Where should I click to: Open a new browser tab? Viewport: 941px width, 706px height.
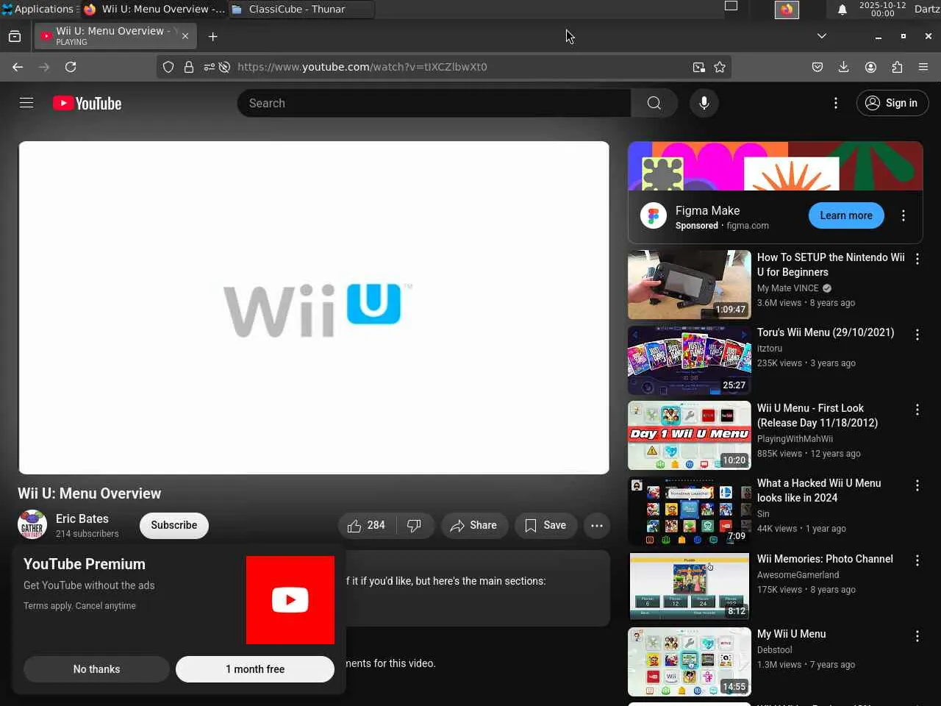213,36
